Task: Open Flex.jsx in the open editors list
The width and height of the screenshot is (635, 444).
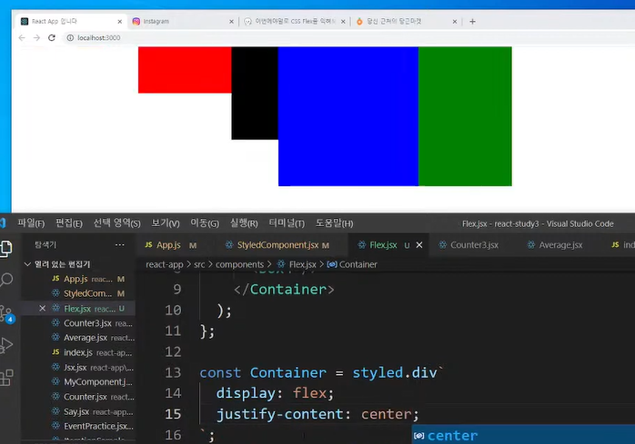Action: (x=78, y=309)
